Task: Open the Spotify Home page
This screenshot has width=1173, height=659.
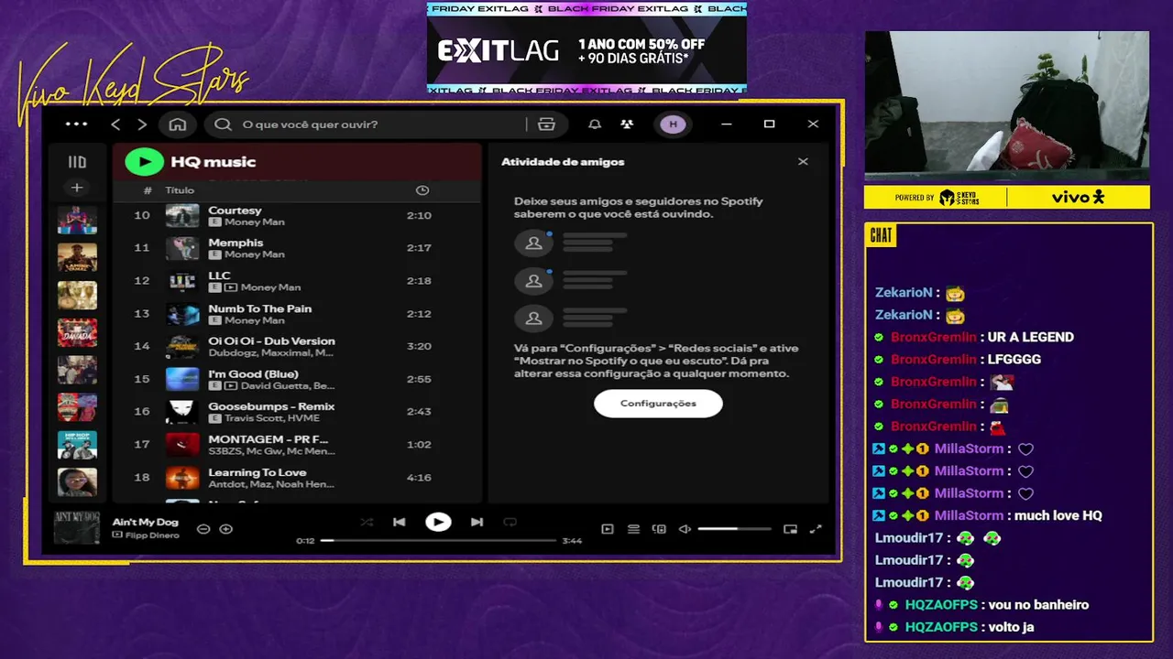Action: pos(178,124)
